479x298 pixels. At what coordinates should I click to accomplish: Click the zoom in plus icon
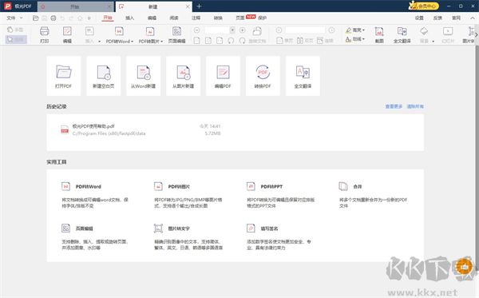point(242,30)
